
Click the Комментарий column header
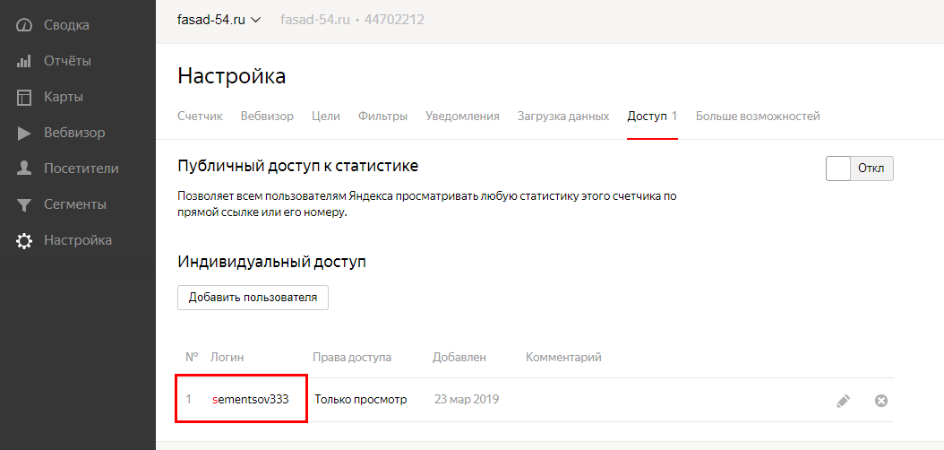(563, 358)
